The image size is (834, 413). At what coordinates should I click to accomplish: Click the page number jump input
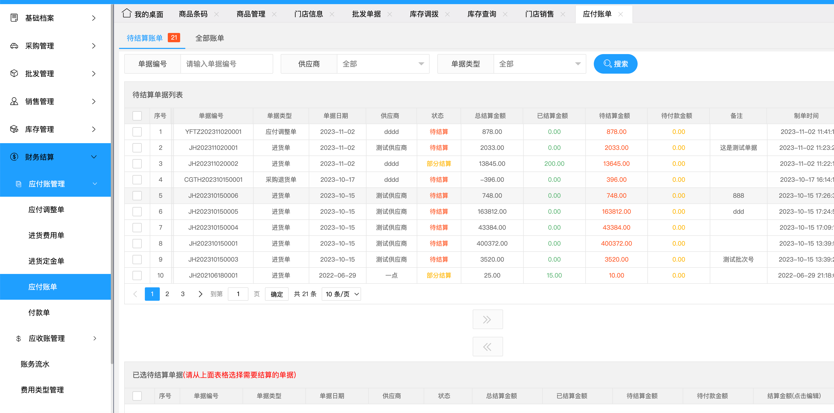pyautogui.click(x=238, y=294)
